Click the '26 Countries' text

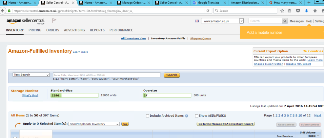point(313,51)
